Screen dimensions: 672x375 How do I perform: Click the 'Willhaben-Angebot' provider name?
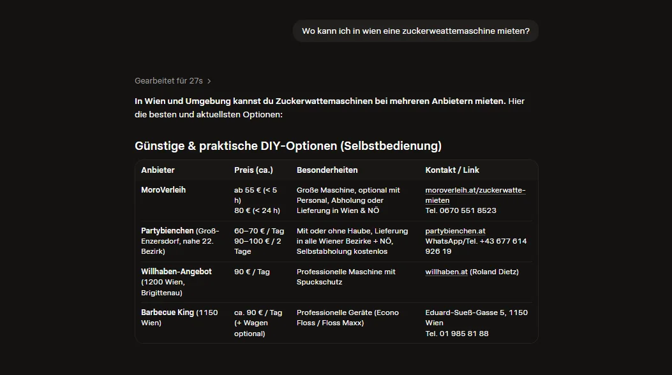click(176, 272)
